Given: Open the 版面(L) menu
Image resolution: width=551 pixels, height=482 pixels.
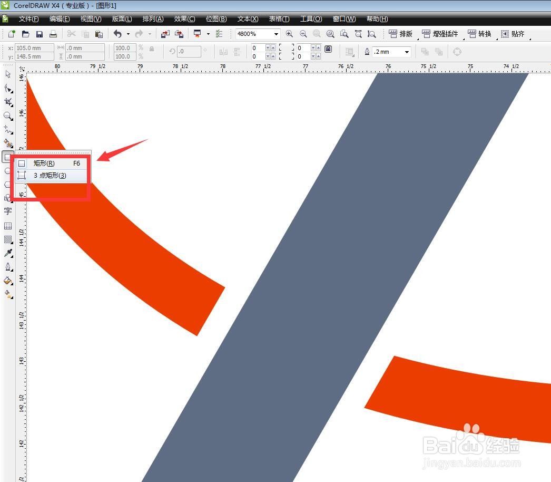Looking at the screenshot, I should 122,18.
